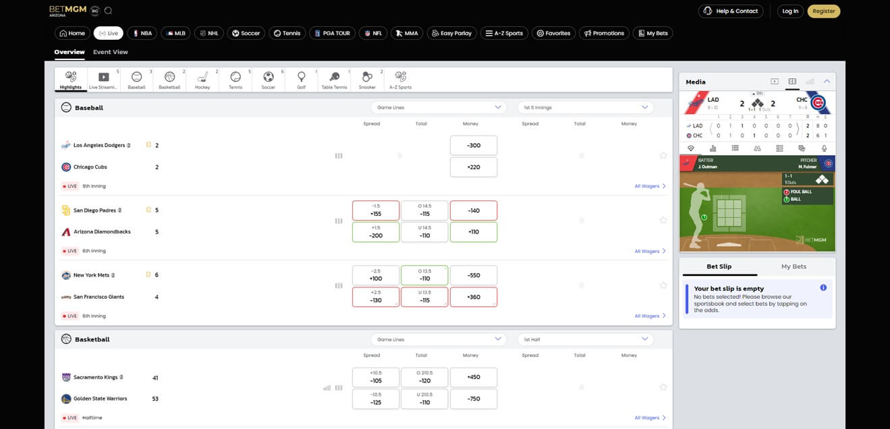Open the diamond field view icon in Media
The width and height of the screenshot is (890, 429).
(x=690, y=148)
